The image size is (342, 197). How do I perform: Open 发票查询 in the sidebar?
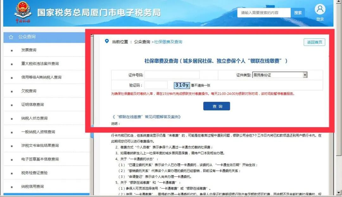point(28,50)
